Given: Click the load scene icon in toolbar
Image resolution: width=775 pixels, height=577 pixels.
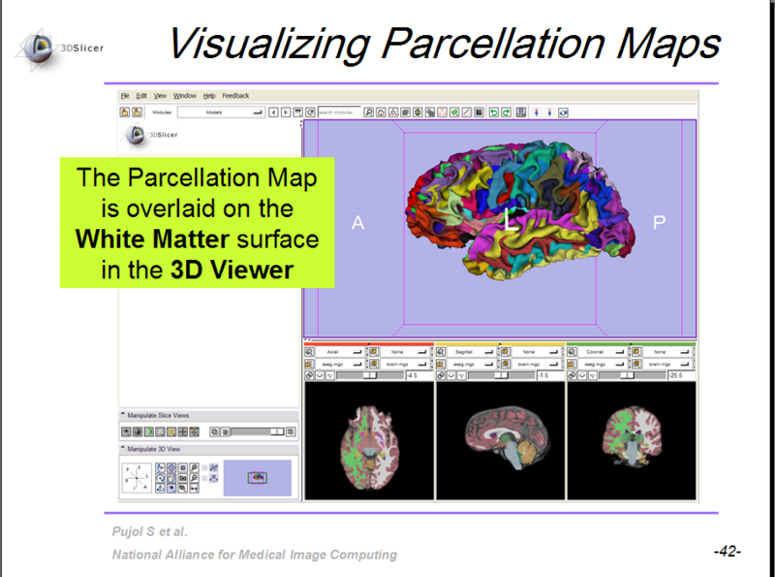Looking at the screenshot, I should click(x=125, y=112).
